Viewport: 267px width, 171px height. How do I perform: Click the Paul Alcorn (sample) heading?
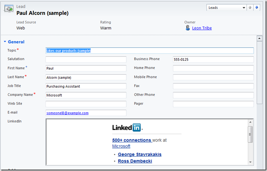point(42,13)
